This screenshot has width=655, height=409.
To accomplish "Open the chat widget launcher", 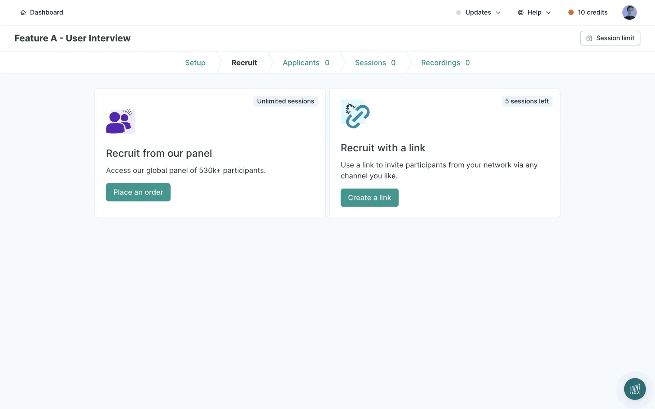I will (635, 389).
